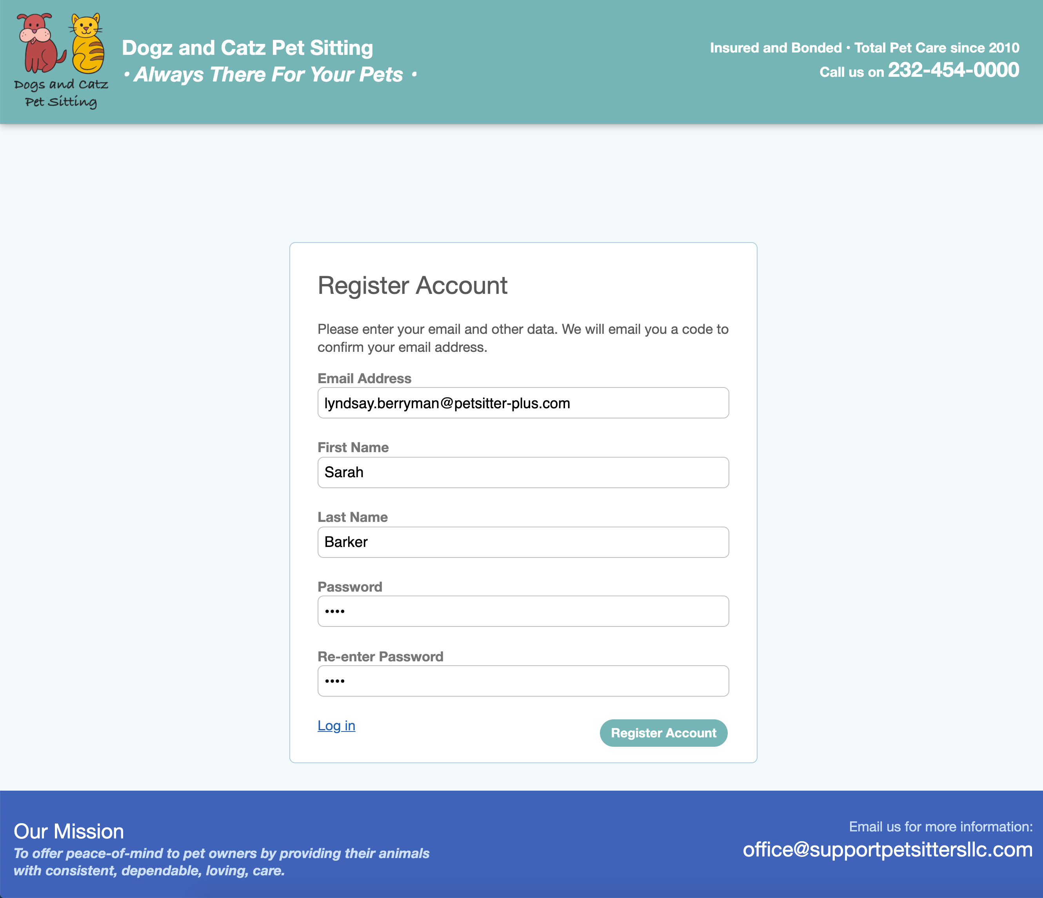Viewport: 1043px width, 898px height.
Task: Click the Register Account form title
Action: click(x=412, y=284)
